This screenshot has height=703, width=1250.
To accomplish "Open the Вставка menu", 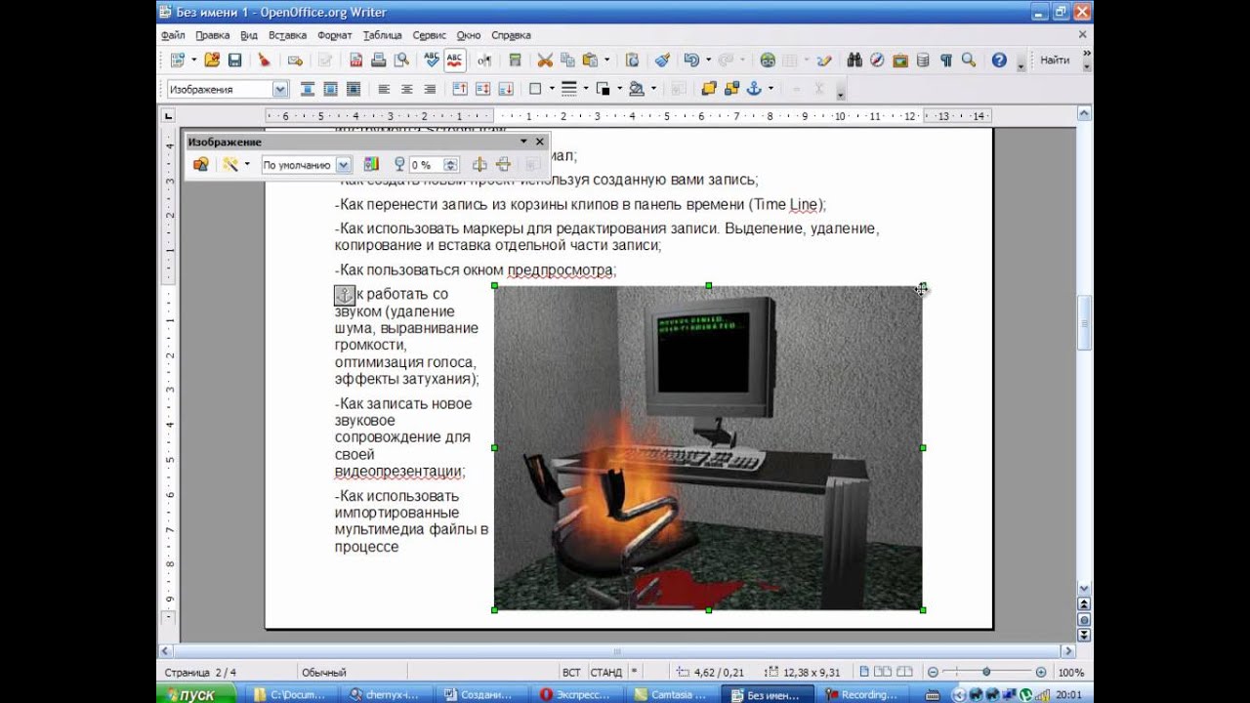I will pyautogui.click(x=287, y=35).
